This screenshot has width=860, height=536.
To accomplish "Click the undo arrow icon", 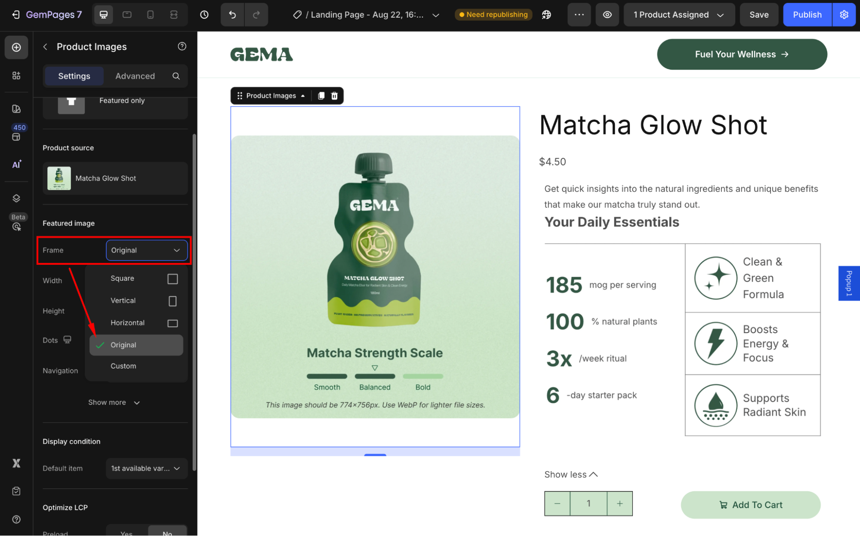I will click(x=232, y=15).
